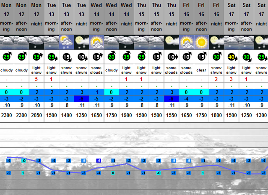Select the Wed 14 night column header

click(x=127, y=17)
